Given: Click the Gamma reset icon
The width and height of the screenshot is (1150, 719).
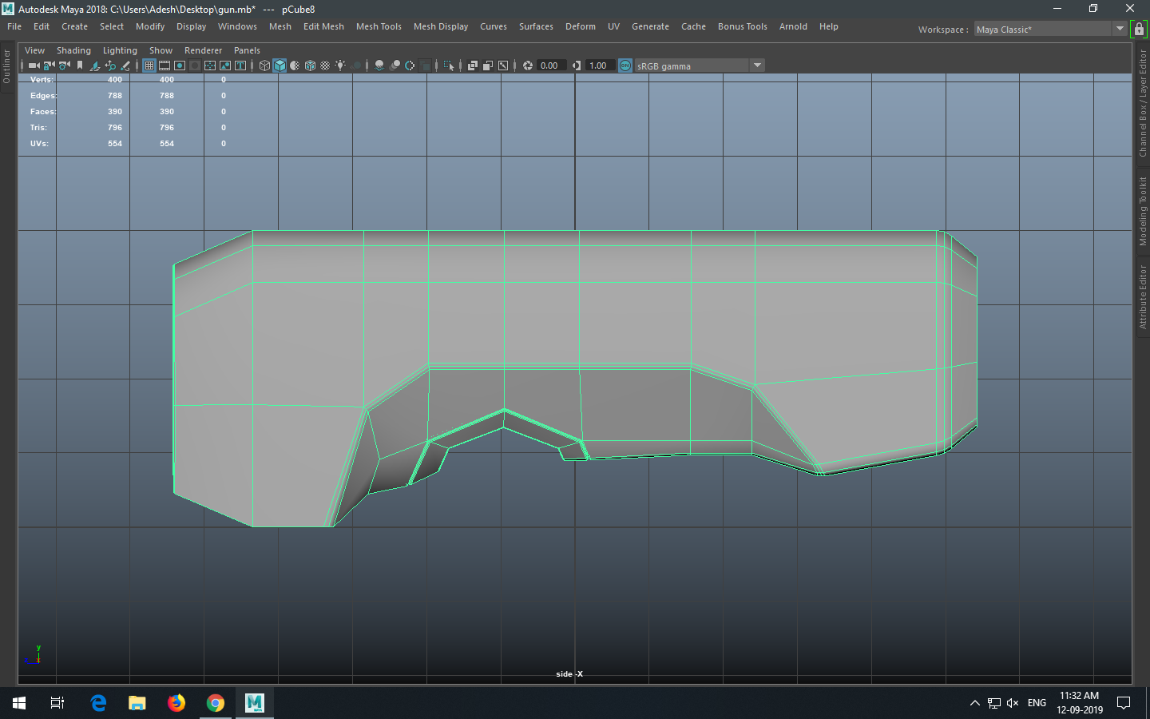Looking at the screenshot, I should [577, 66].
